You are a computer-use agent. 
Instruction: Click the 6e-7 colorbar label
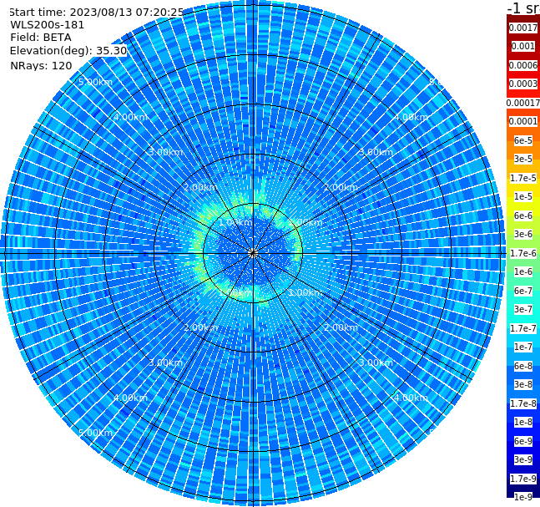click(523, 291)
